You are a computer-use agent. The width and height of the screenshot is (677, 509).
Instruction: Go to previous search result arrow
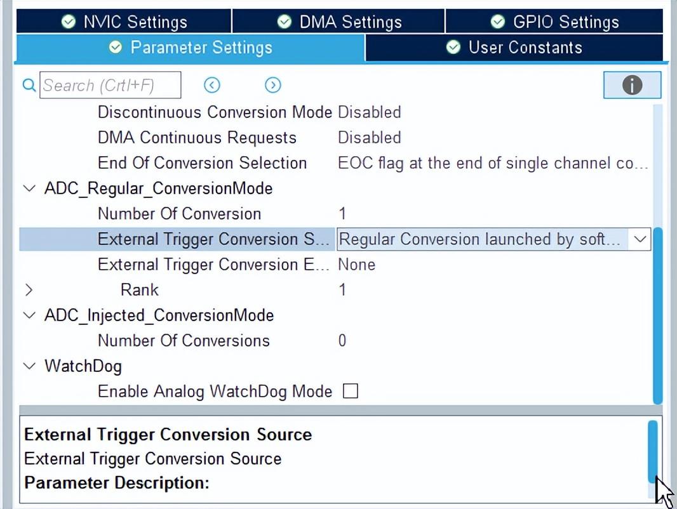212,85
